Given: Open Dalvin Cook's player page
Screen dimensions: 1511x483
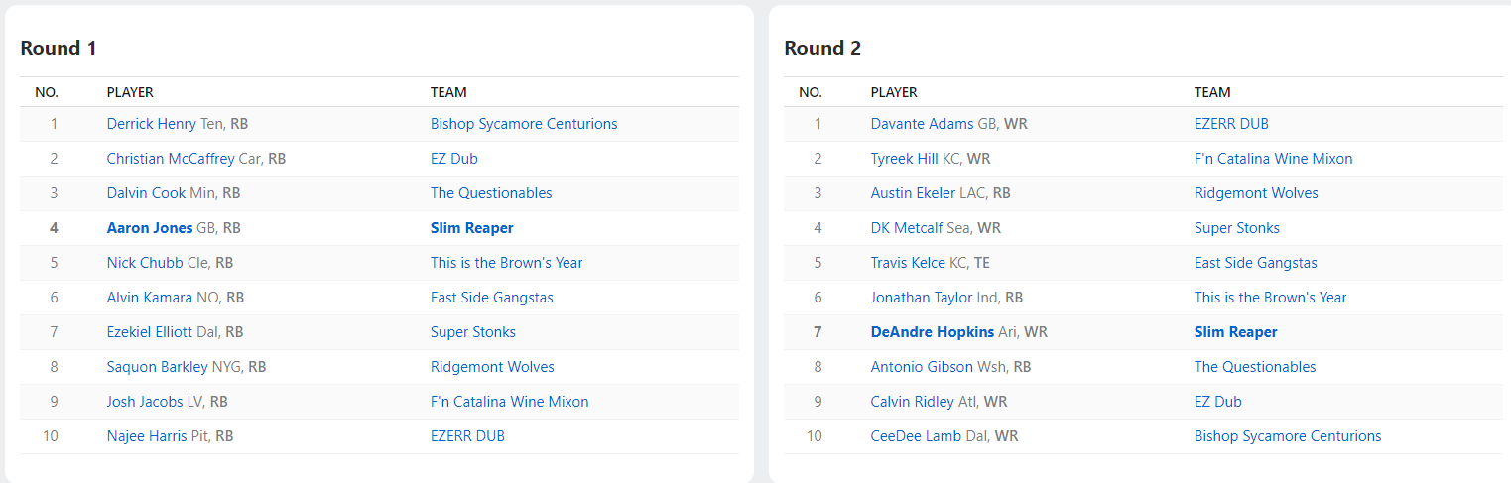Looking at the screenshot, I should (146, 193).
